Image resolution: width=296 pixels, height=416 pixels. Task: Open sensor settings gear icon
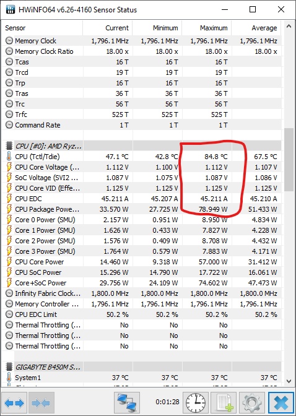[x=251, y=403]
